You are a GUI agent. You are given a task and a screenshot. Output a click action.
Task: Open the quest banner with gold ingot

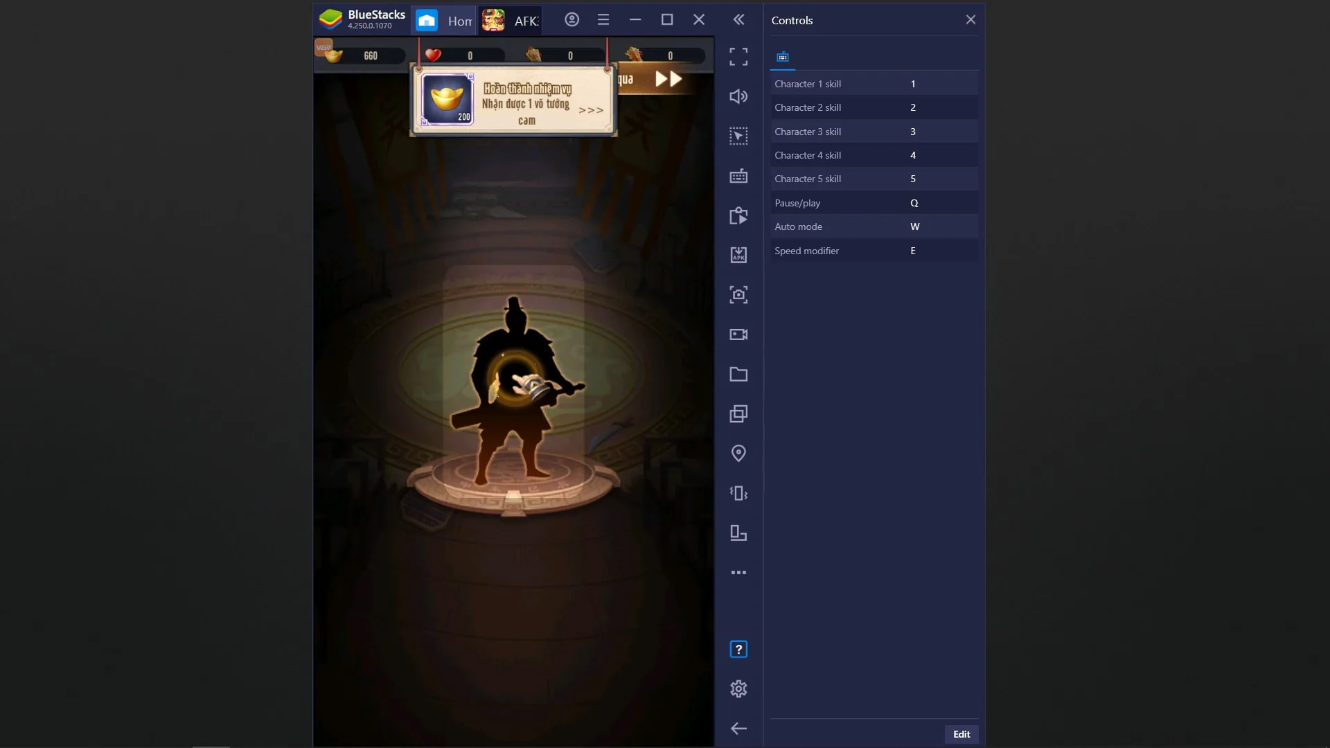[513, 101]
